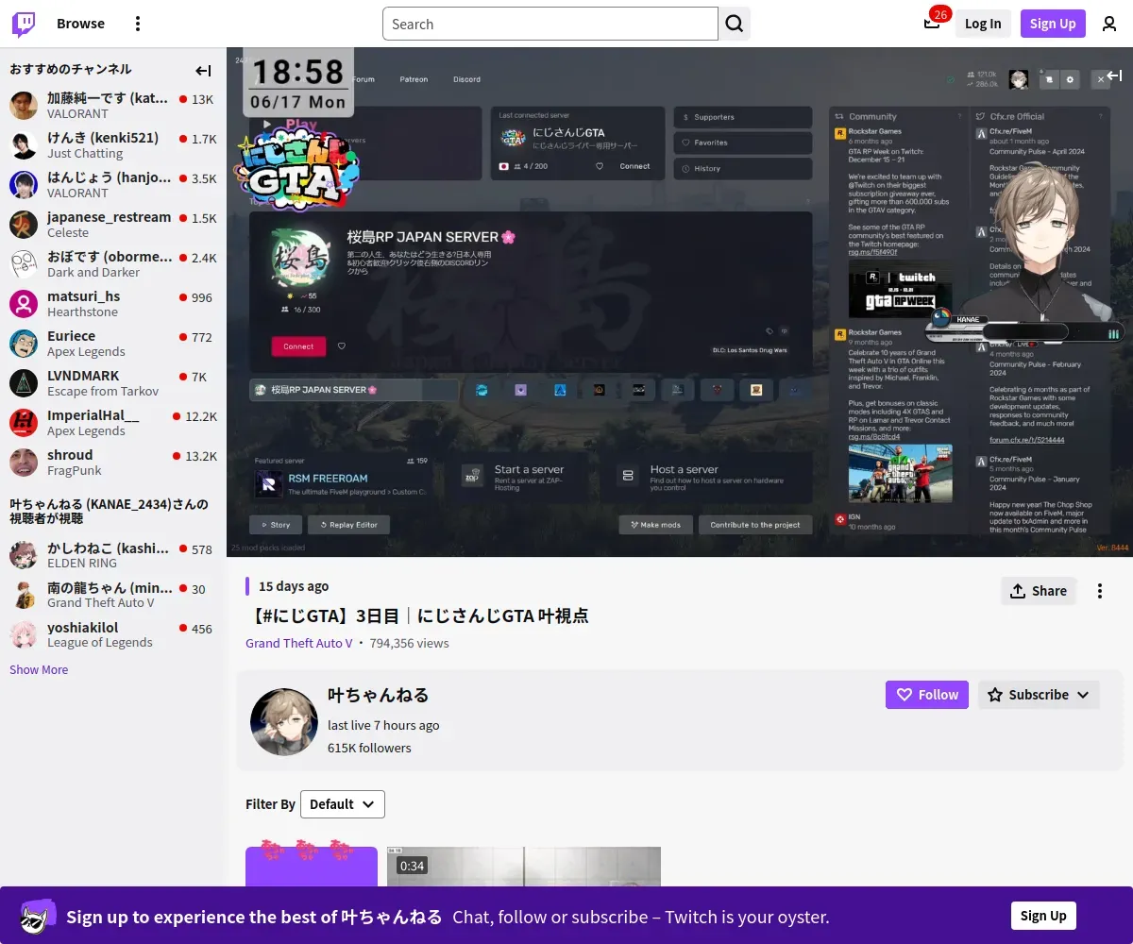The width and height of the screenshot is (1133, 944).
Task: Open japanese_restream channel avatar
Action: (x=24, y=225)
